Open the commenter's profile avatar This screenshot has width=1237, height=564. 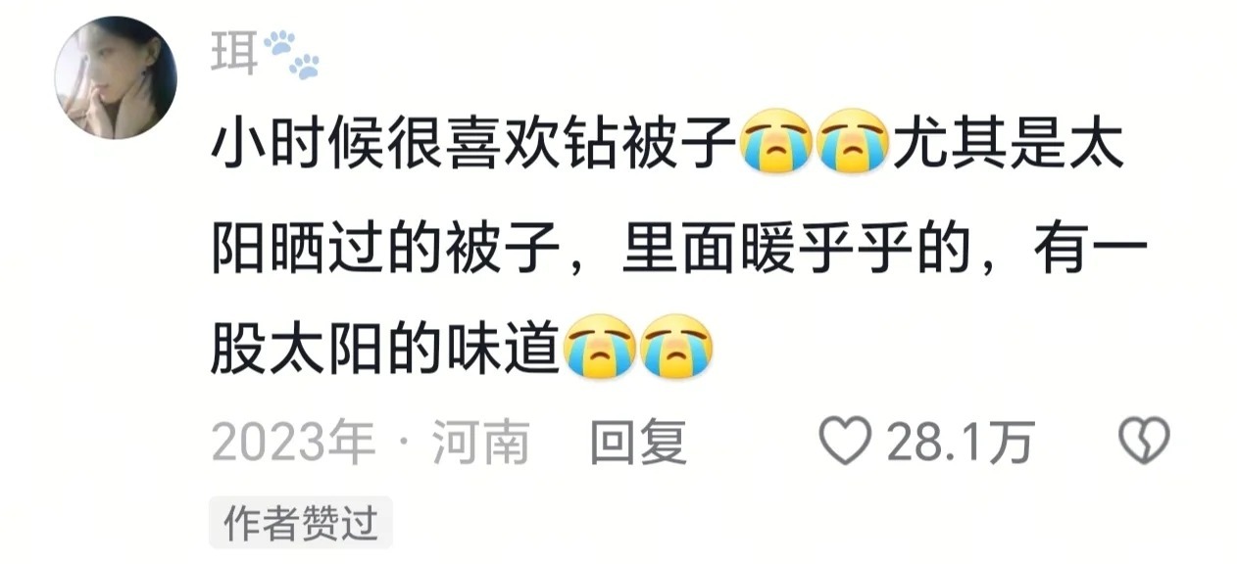(116, 77)
